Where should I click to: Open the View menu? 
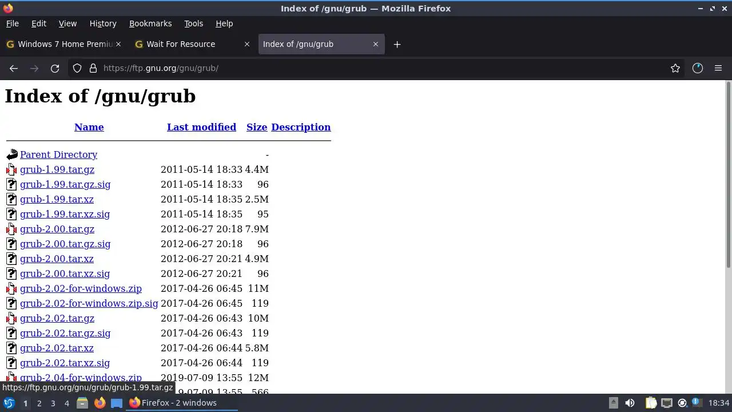[x=67, y=23]
